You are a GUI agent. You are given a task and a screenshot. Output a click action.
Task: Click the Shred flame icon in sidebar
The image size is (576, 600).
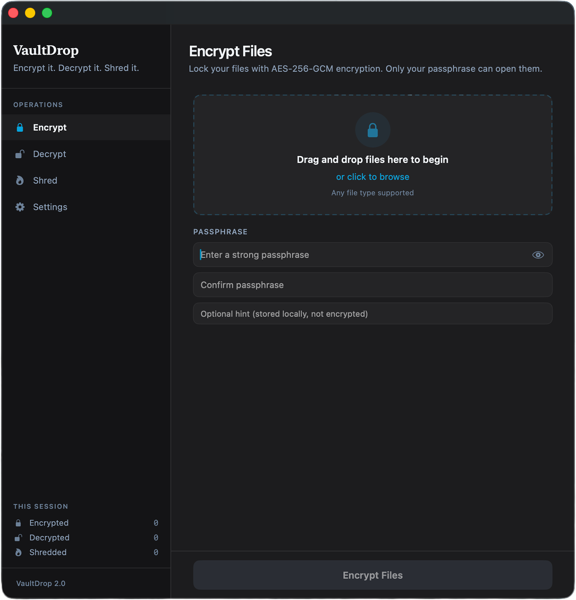pyautogui.click(x=20, y=180)
